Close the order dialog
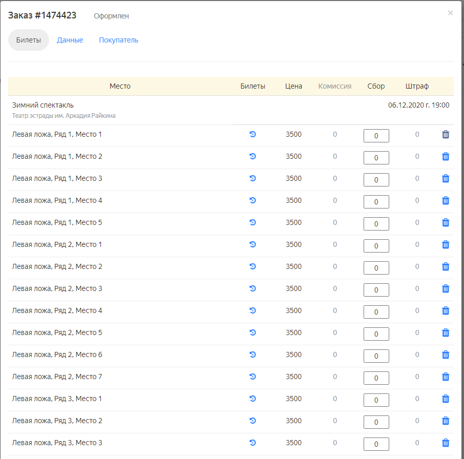Image resolution: width=464 pixels, height=459 pixels. coord(450,13)
